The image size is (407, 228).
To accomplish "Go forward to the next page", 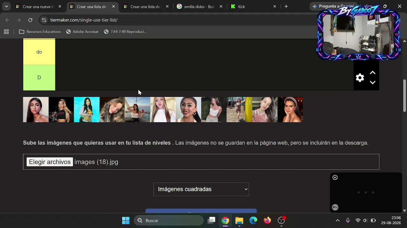I will (x=19, y=20).
